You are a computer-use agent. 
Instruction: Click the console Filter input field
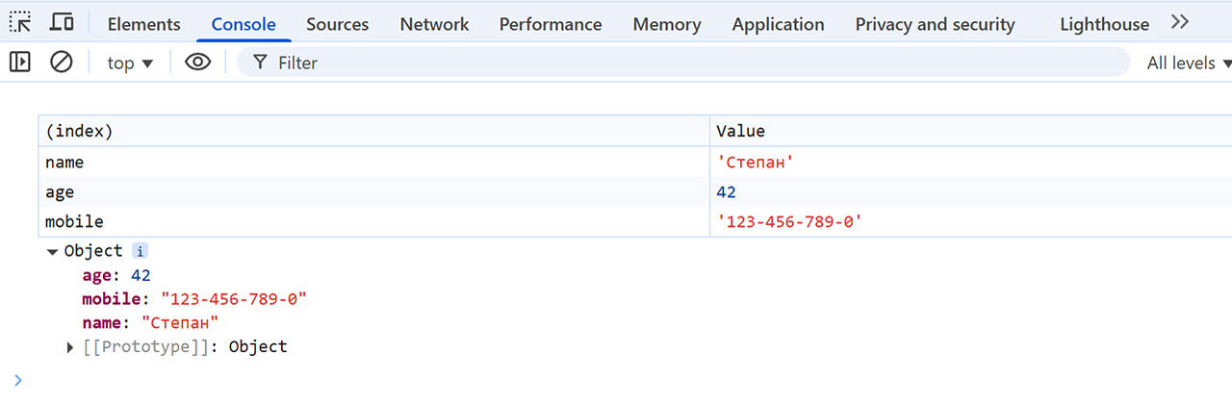point(683,63)
